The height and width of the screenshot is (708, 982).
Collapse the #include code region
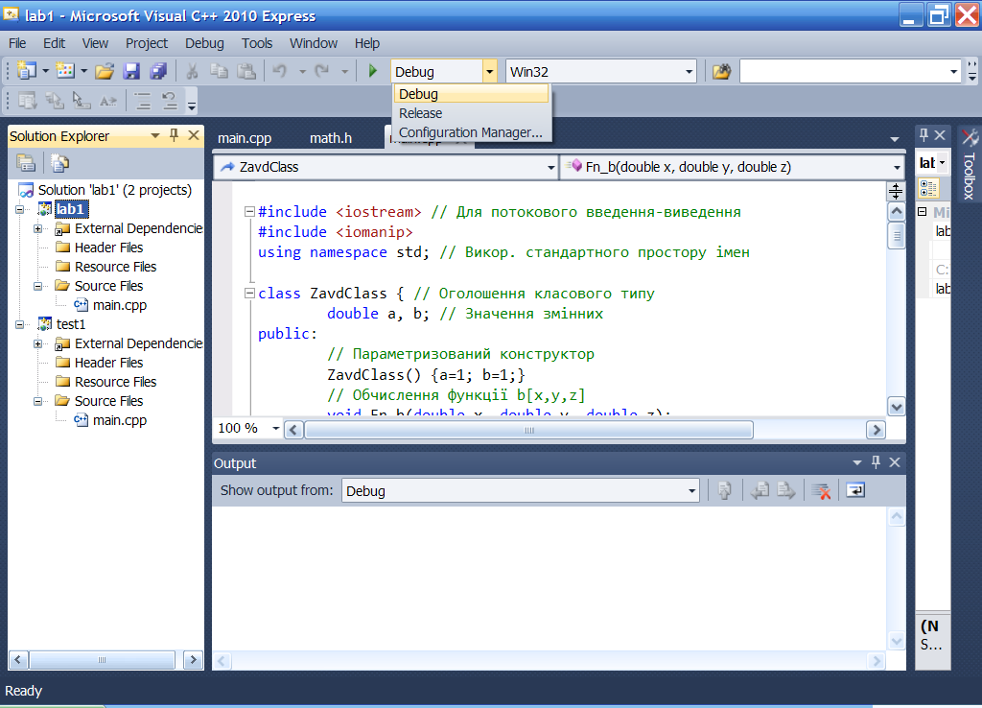pyautogui.click(x=249, y=211)
